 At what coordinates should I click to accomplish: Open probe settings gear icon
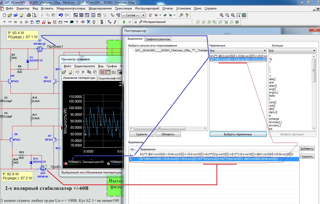click(x=237, y=22)
